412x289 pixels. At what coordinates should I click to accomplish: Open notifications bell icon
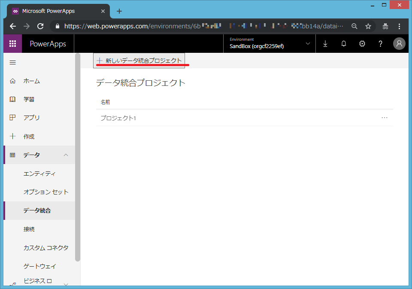pos(344,44)
